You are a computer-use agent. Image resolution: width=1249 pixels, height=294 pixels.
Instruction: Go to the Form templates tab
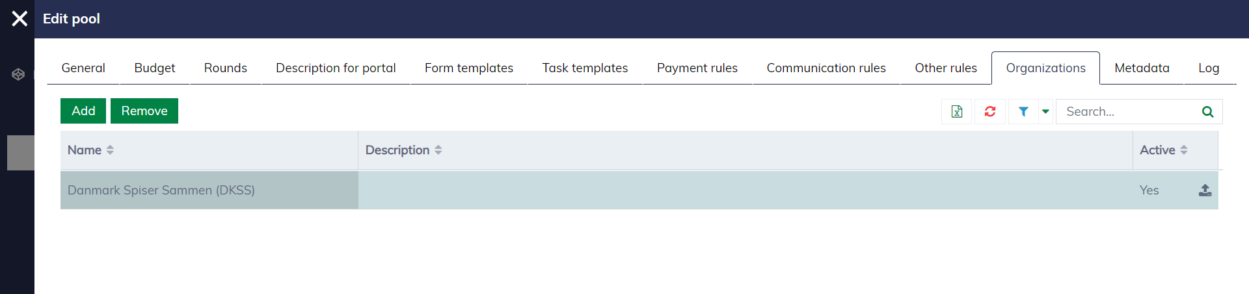click(468, 68)
